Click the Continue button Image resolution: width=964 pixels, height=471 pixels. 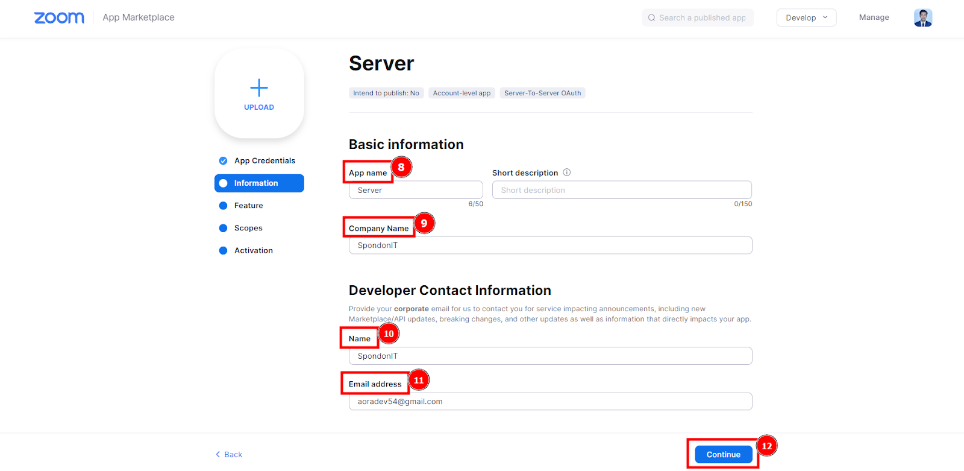coord(724,455)
